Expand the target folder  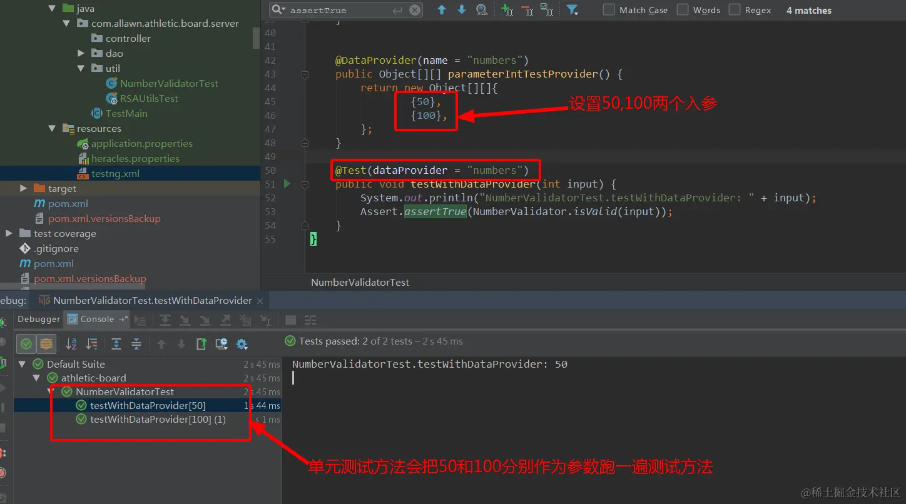23,188
